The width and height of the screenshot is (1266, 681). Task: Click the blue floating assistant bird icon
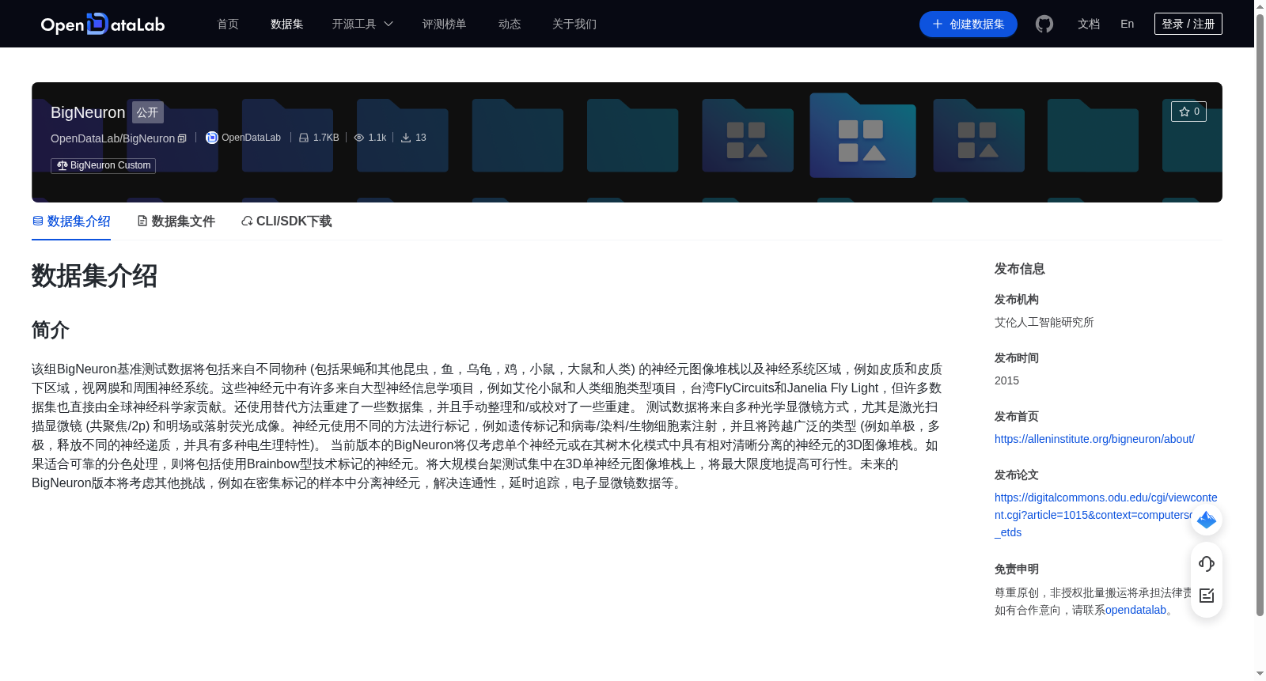coord(1207,520)
